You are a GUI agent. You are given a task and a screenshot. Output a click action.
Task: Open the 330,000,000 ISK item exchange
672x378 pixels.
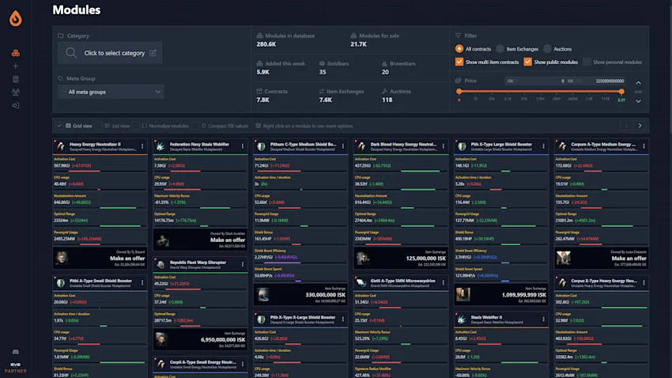pos(325,295)
